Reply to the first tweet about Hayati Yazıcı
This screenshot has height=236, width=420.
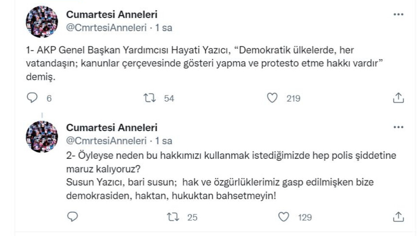click(x=32, y=98)
